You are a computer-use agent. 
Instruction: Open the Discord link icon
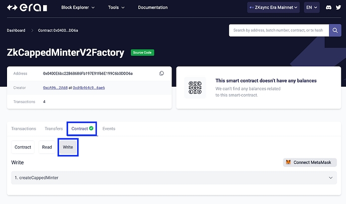click(328, 8)
